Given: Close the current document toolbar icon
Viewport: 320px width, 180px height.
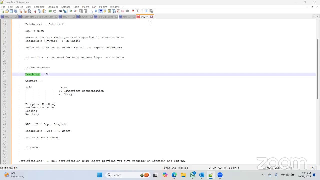Looking at the screenshot, I should point(20,11).
